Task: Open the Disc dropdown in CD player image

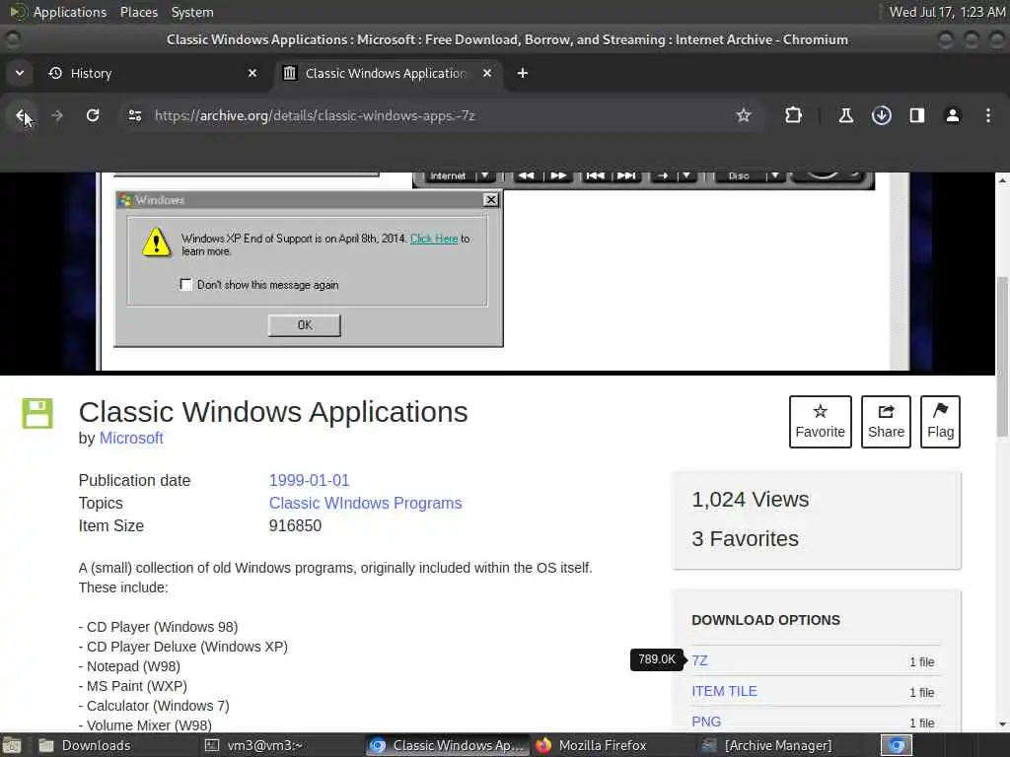Action: click(775, 175)
